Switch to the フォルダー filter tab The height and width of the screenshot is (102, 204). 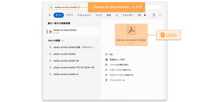(x=128, y=15)
